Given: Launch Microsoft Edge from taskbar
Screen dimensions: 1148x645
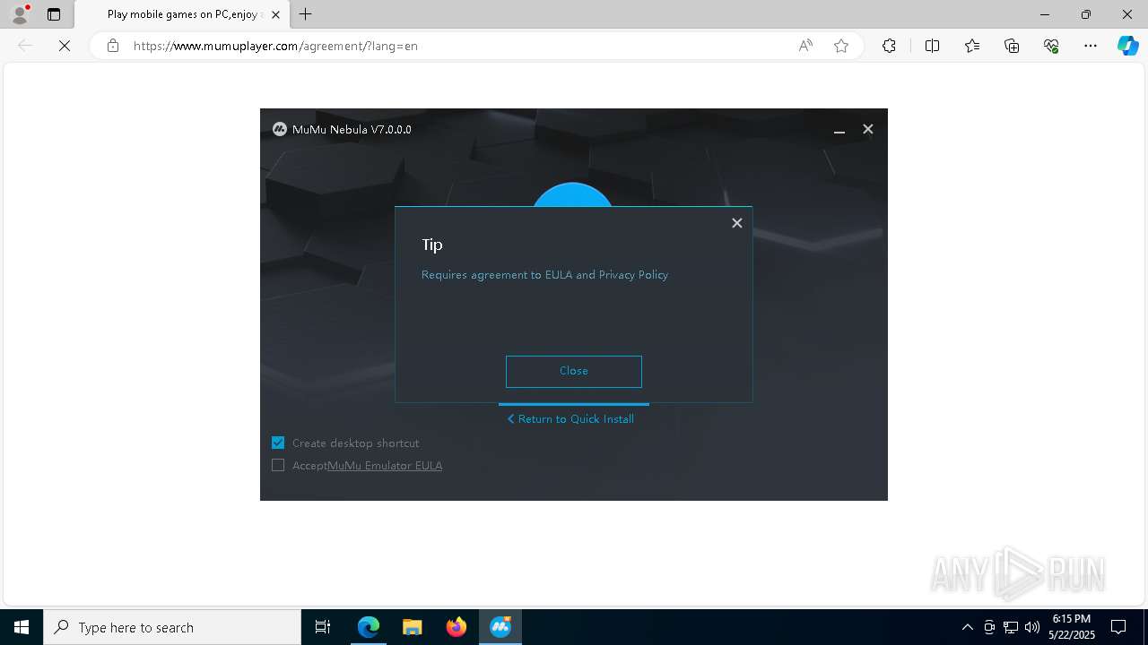Looking at the screenshot, I should [369, 627].
